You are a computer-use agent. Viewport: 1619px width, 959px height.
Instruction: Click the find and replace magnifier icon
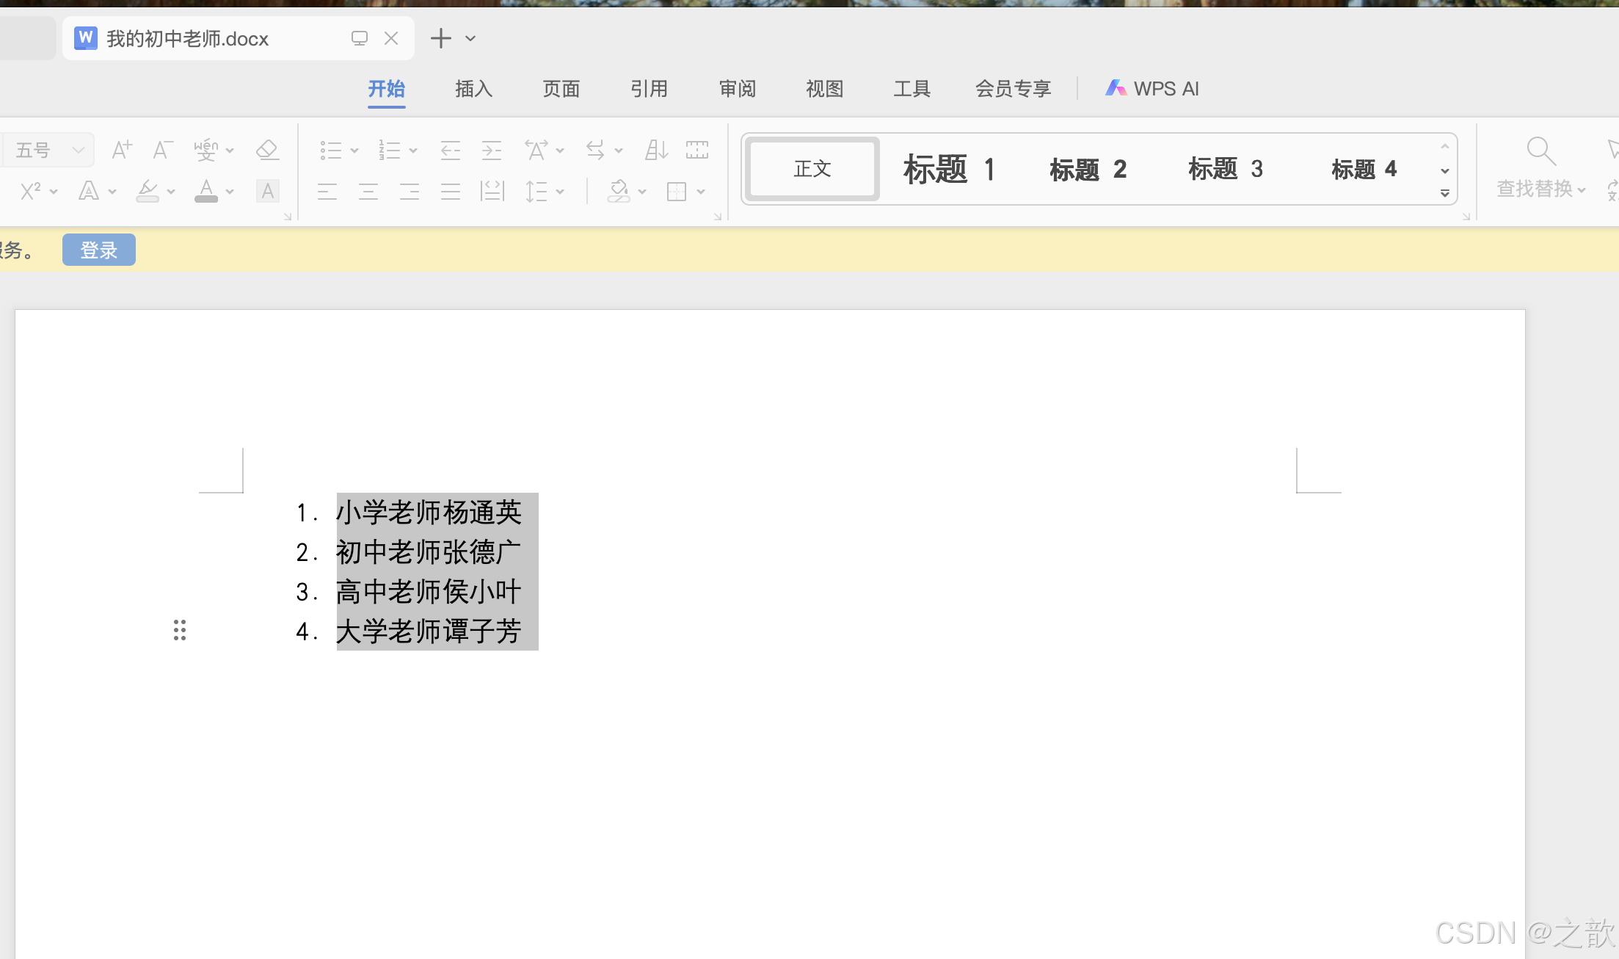(1540, 151)
